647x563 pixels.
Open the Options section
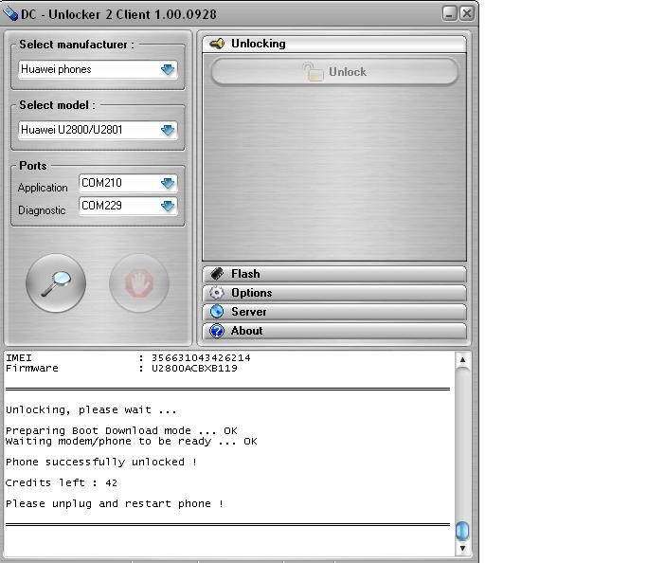click(x=334, y=293)
